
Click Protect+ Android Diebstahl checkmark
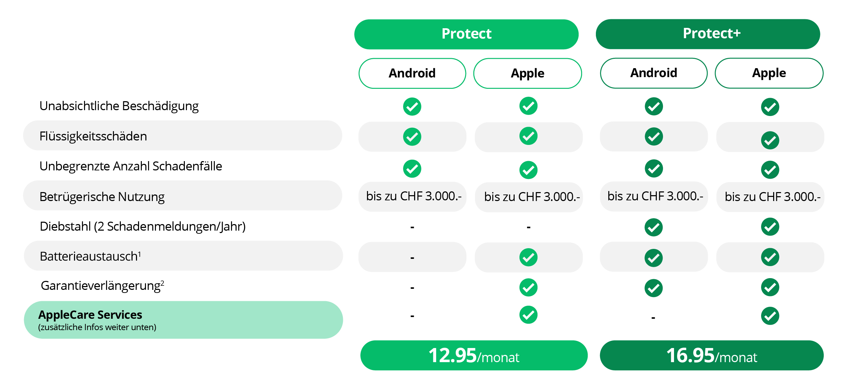[654, 227]
